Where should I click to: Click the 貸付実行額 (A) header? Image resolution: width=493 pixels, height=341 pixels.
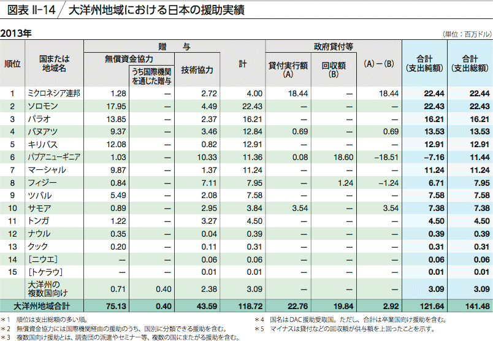point(288,70)
